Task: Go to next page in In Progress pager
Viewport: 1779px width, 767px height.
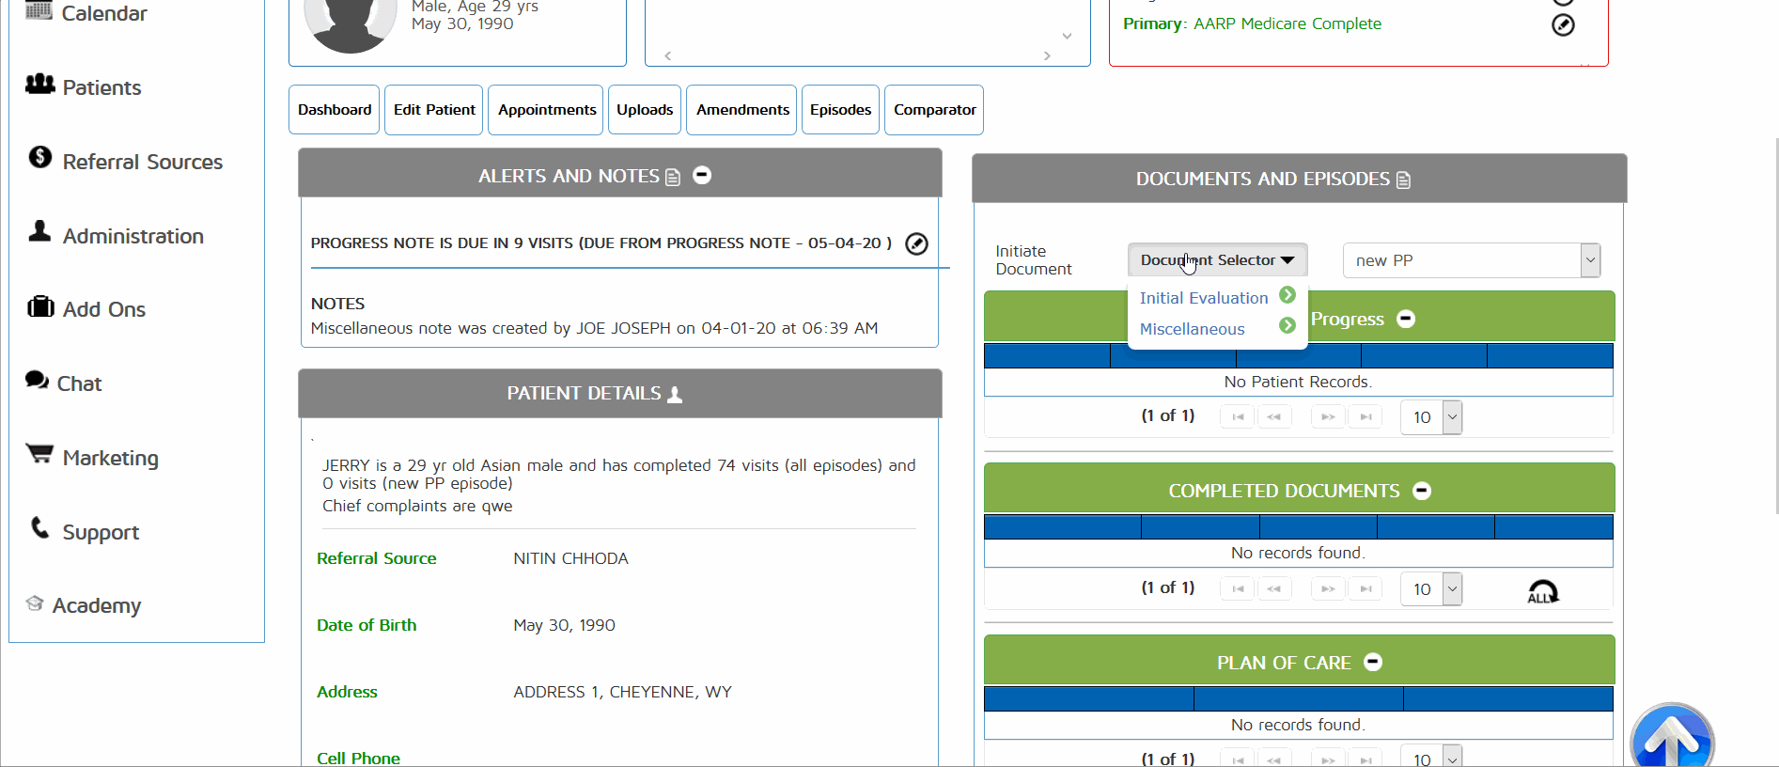Action: 1327,416
